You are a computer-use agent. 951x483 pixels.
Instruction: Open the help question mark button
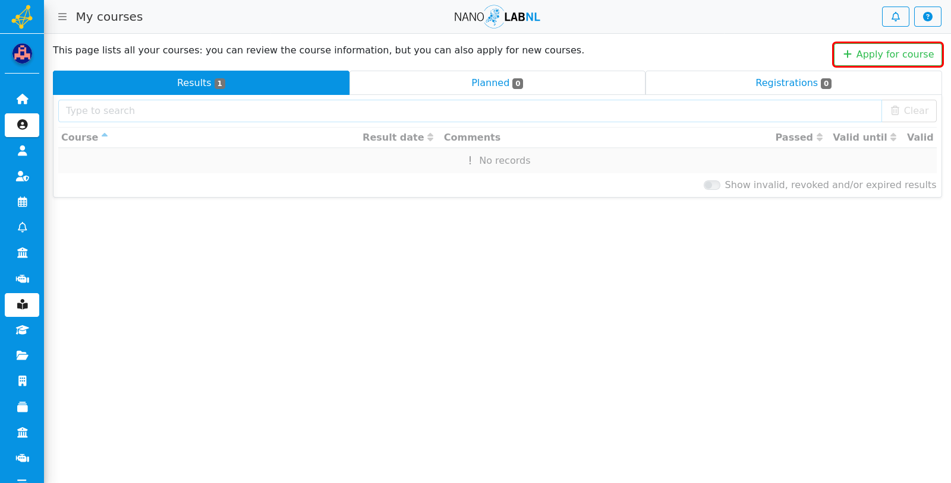[x=927, y=17]
